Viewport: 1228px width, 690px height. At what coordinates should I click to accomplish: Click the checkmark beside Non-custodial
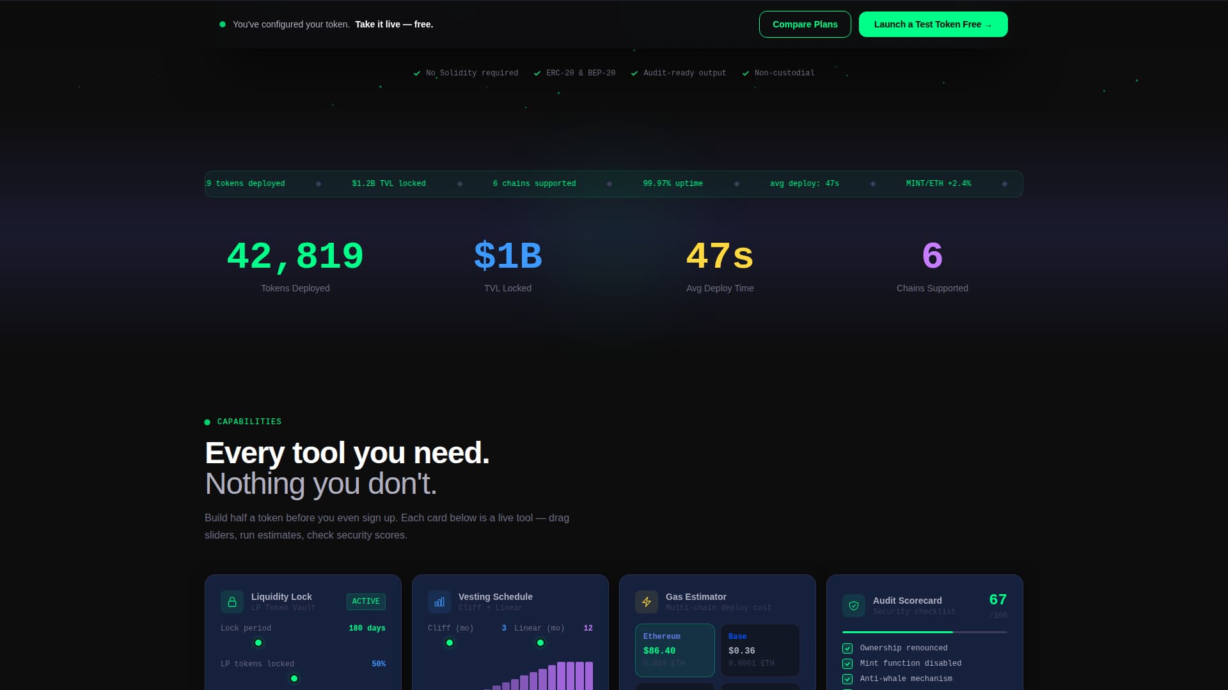746,73
